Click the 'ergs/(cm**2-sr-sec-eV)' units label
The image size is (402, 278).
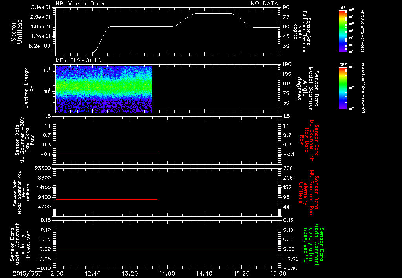click(363, 88)
